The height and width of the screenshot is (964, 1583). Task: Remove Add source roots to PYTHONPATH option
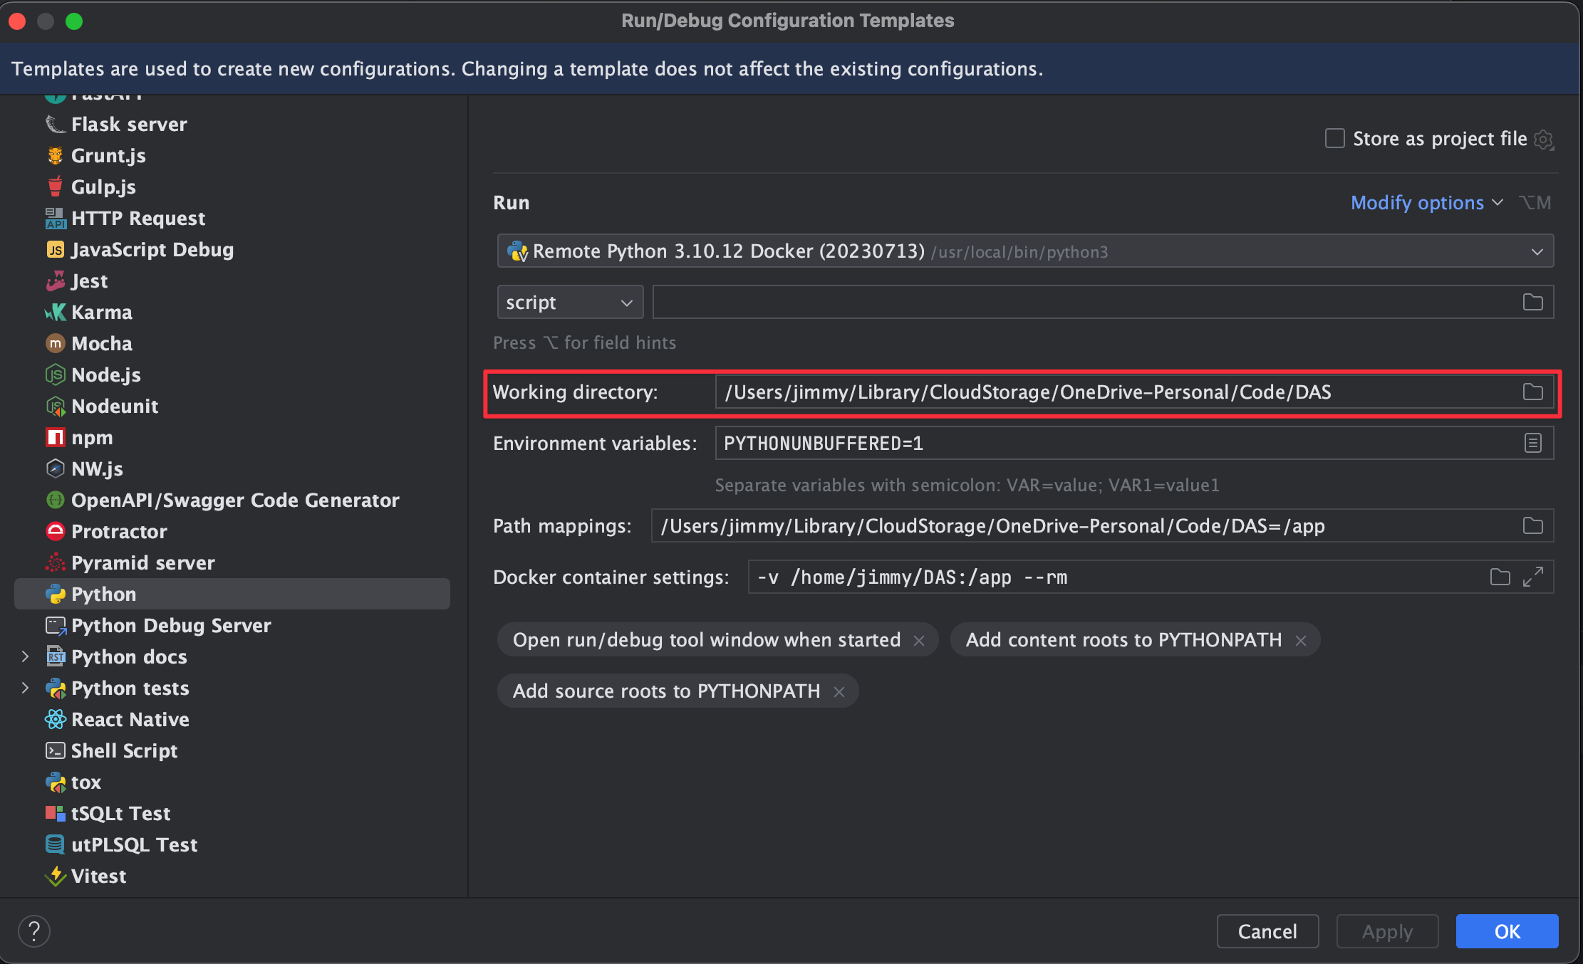[839, 691]
